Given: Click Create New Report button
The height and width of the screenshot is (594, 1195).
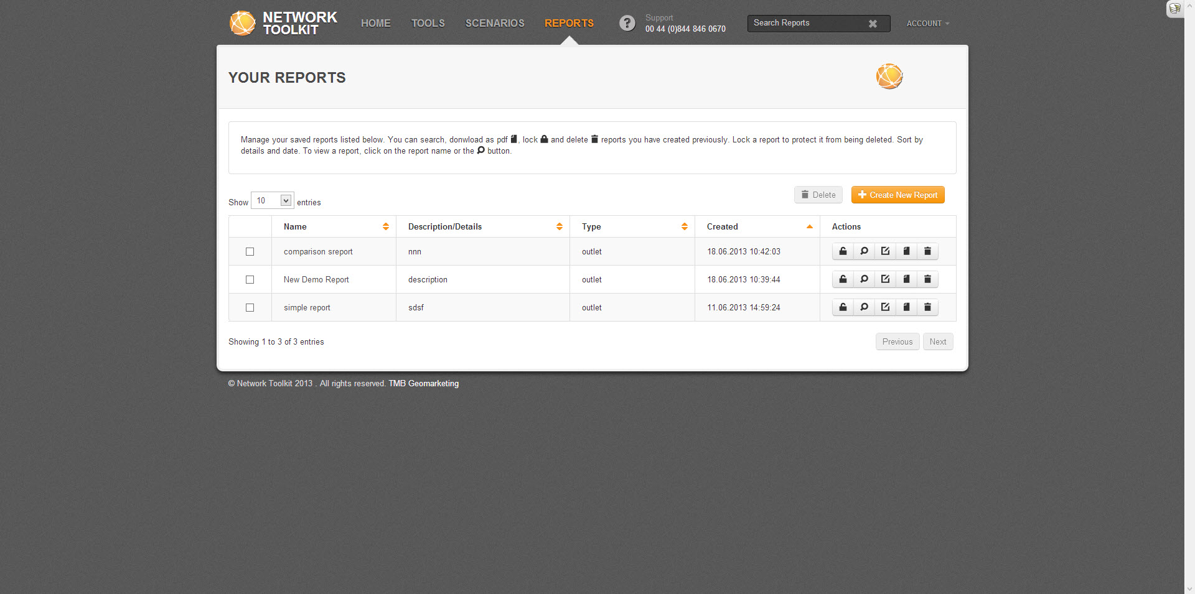Looking at the screenshot, I should (897, 195).
